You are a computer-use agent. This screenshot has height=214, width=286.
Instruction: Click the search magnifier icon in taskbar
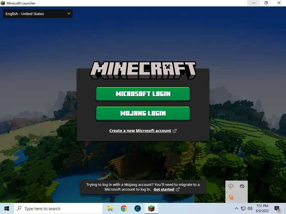click(x=19, y=208)
